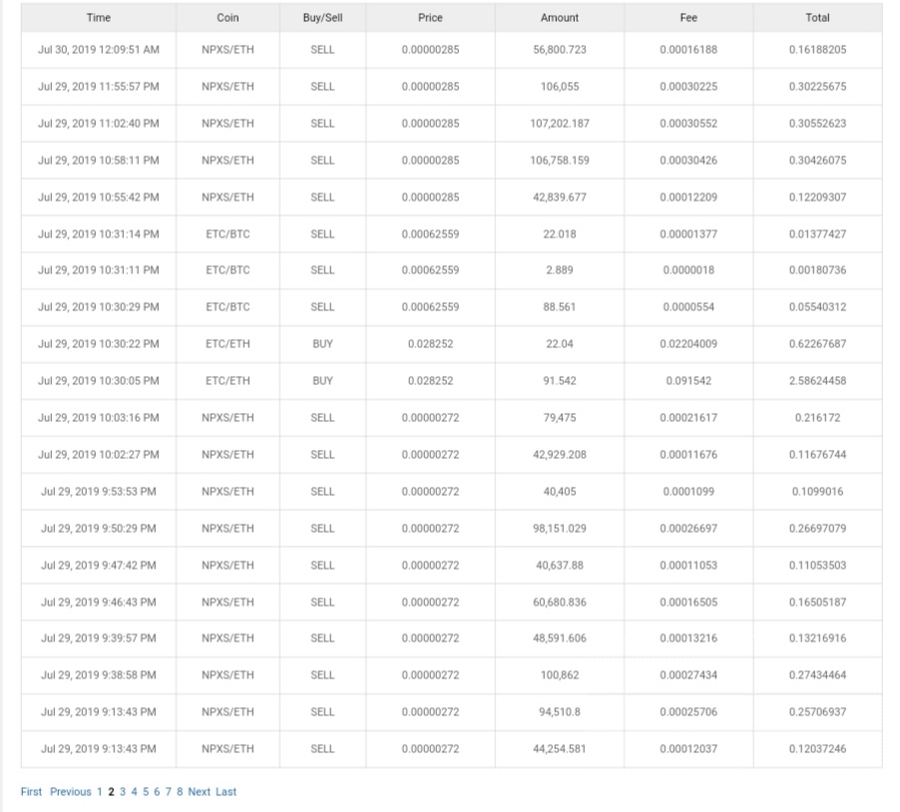This screenshot has height=812, width=900.
Task: Click total 0.11053503
Action: pyautogui.click(x=817, y=566)
